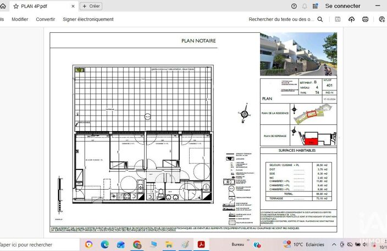Click the volume speaker tray icon
Viewport: 387px width, 251px height.
pos(365,244)
